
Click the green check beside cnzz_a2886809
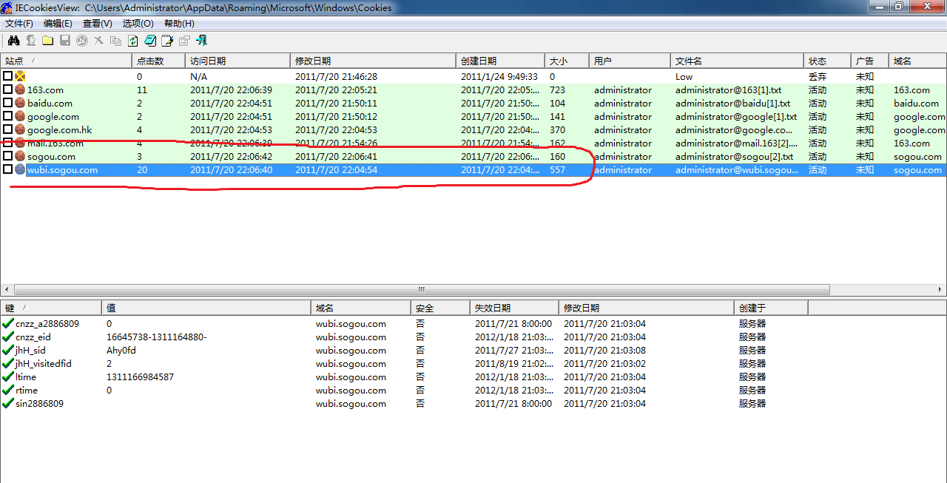[x=8, y=323]
